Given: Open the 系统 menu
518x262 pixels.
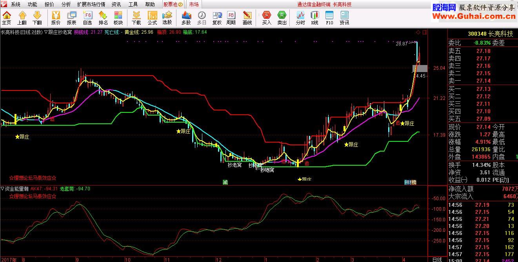Looking at the screenshot, I should pos(16,4).
